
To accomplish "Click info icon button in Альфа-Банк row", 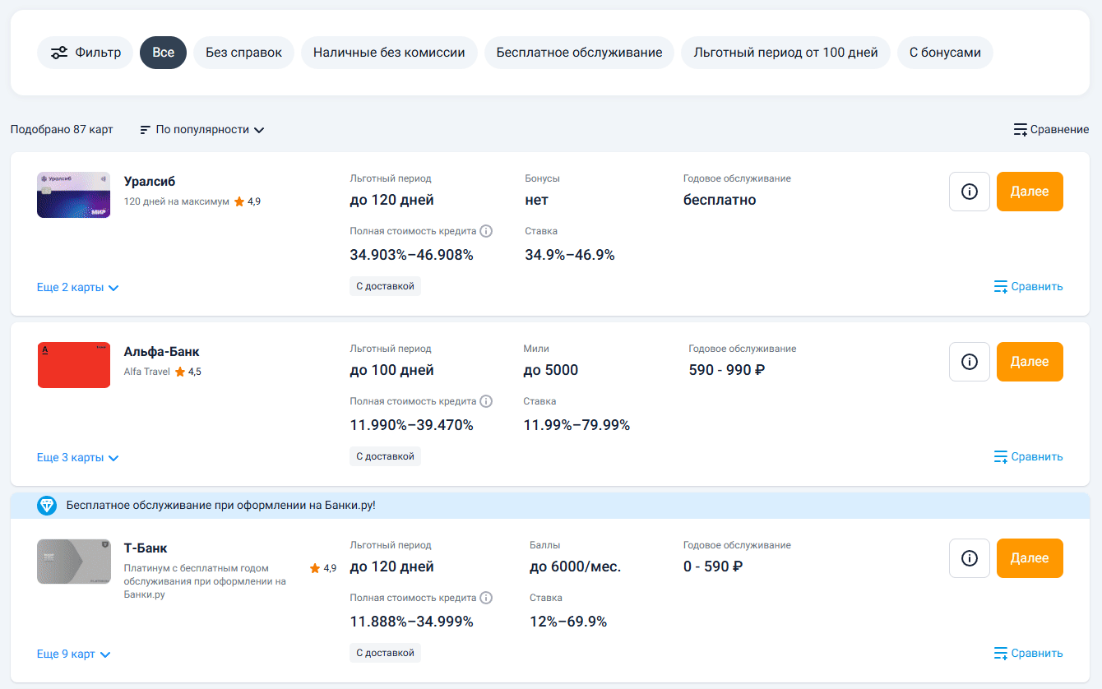I will [970, 362].
